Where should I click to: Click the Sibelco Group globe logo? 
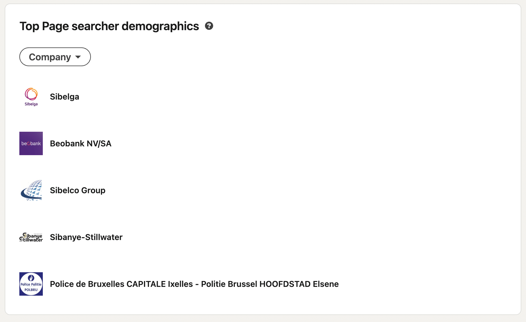click(31, 190)
